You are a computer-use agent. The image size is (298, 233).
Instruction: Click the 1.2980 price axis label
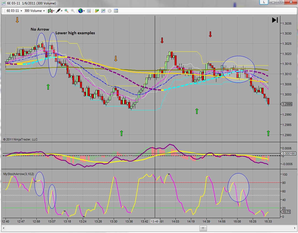[x=287, y=135]
